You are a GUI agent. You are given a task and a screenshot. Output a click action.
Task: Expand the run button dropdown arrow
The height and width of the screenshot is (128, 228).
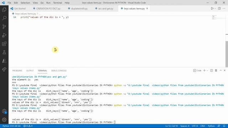tap(215, 9)
